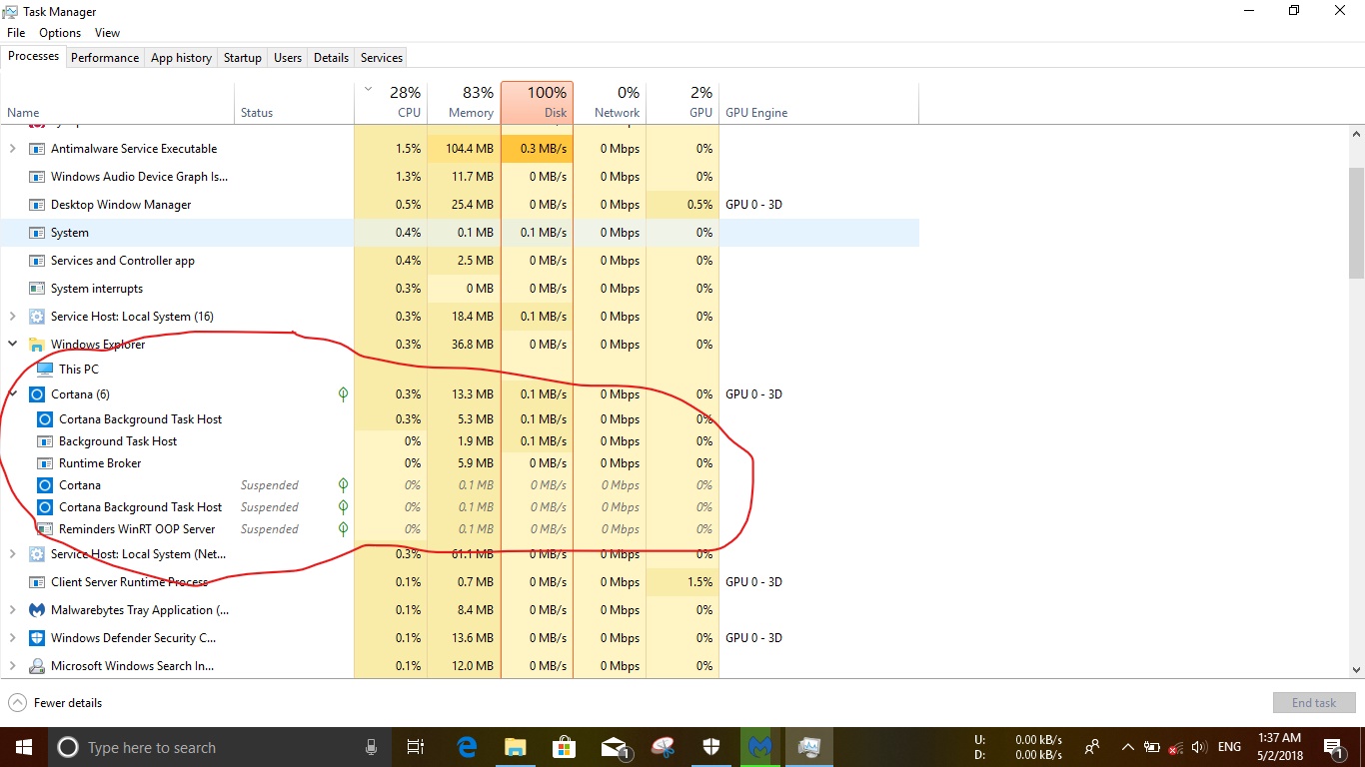This screenshot has height=767, width=1365.
Task: Click the Microsoft Windows Search Indexer icon
Action: click(x=37, y=666)
